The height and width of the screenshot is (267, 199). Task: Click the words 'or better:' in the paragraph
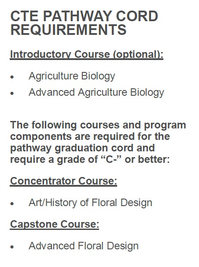coord(147,159)
